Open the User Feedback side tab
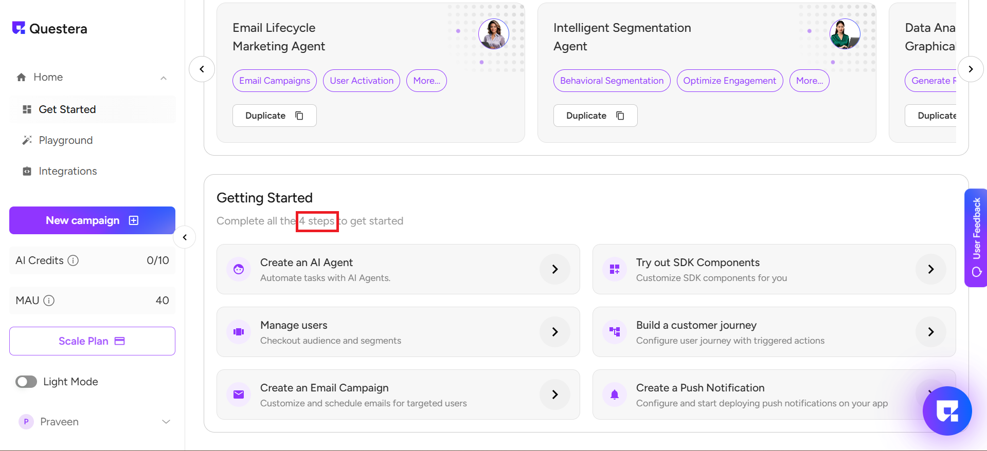 (x=976, y=237)
